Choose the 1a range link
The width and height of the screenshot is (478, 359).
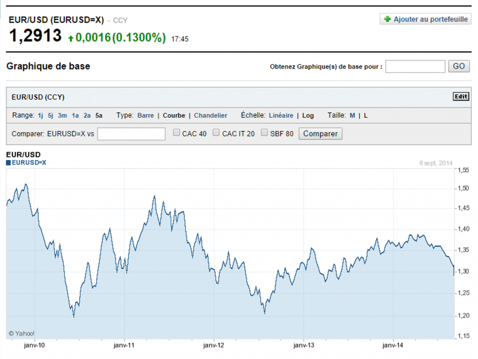tap(75, 115)
